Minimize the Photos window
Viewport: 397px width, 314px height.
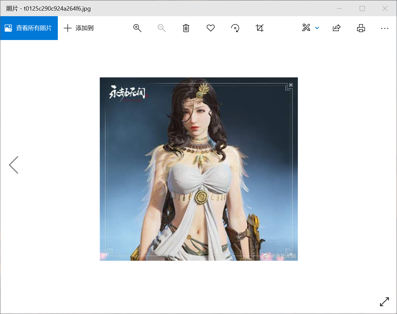339,9
